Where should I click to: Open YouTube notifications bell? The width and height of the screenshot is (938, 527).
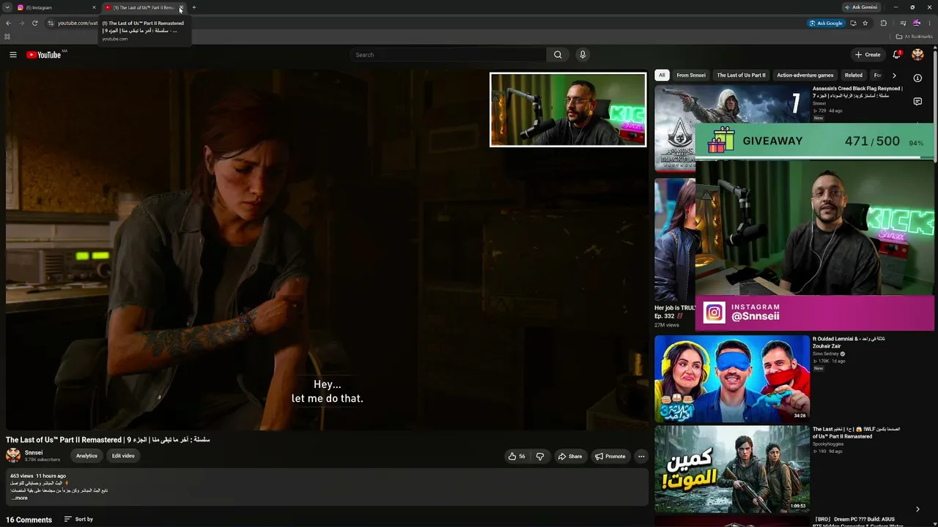coord(896,55)
